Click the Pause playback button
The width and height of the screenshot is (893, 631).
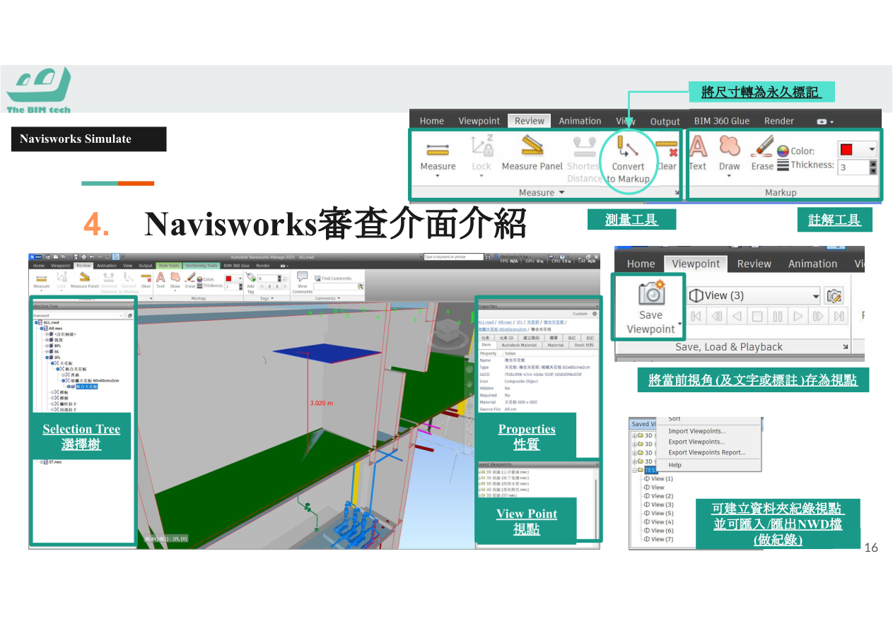click(778, 316)
